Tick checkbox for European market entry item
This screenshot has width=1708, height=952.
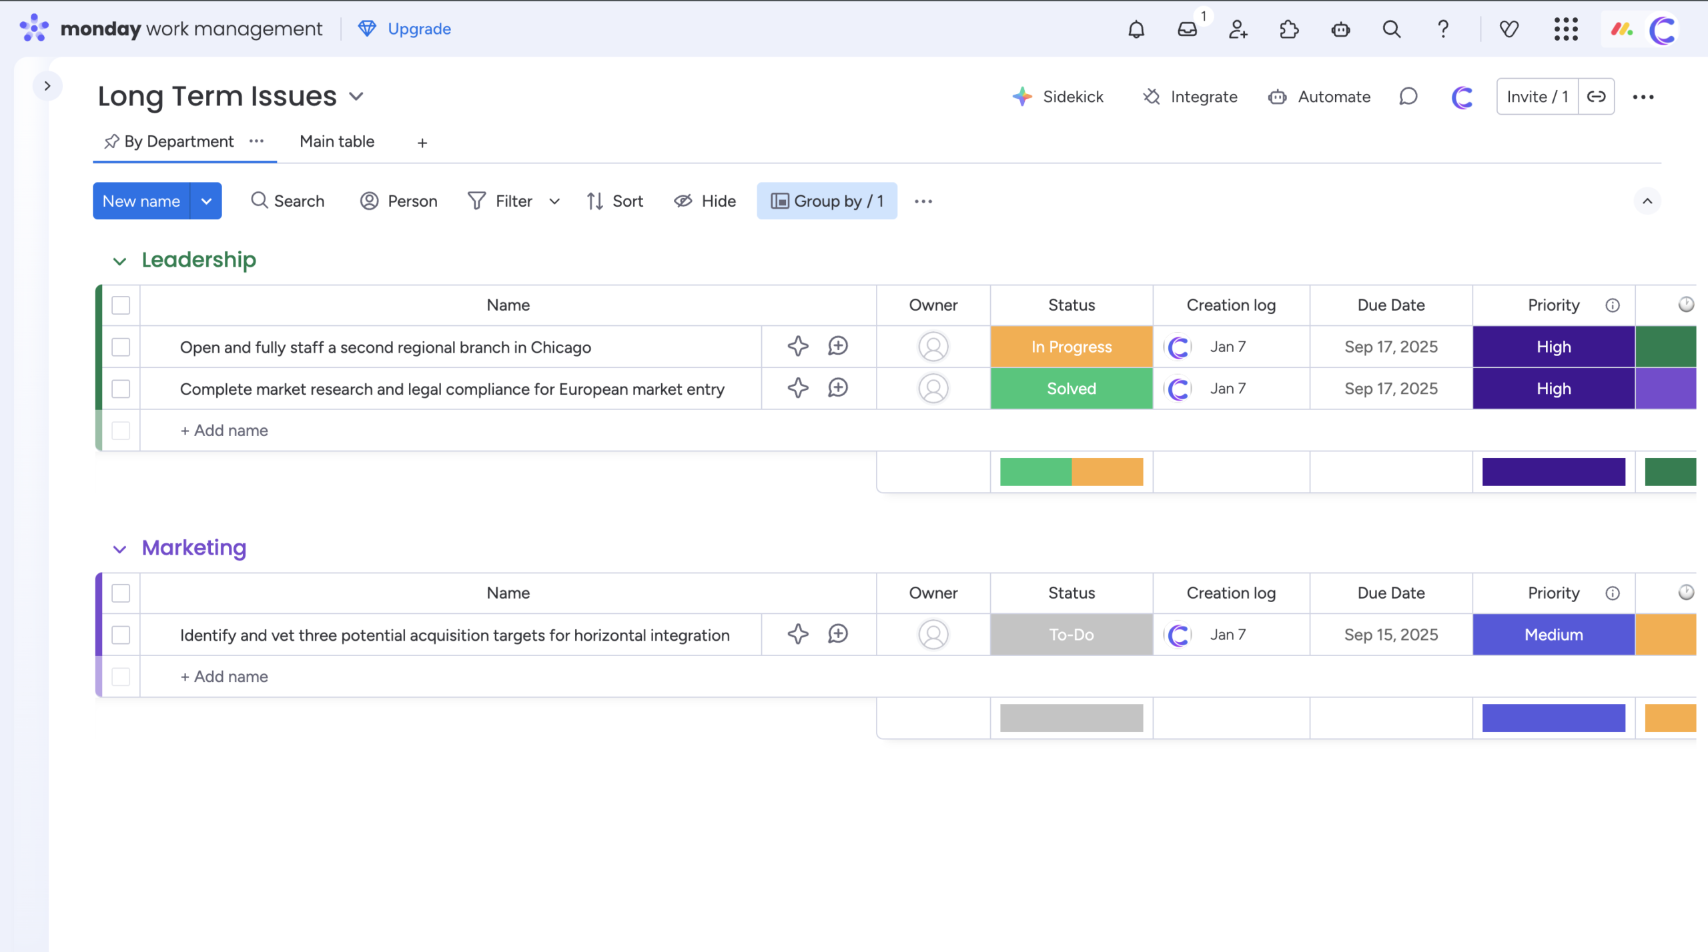(x=121, y=389)
